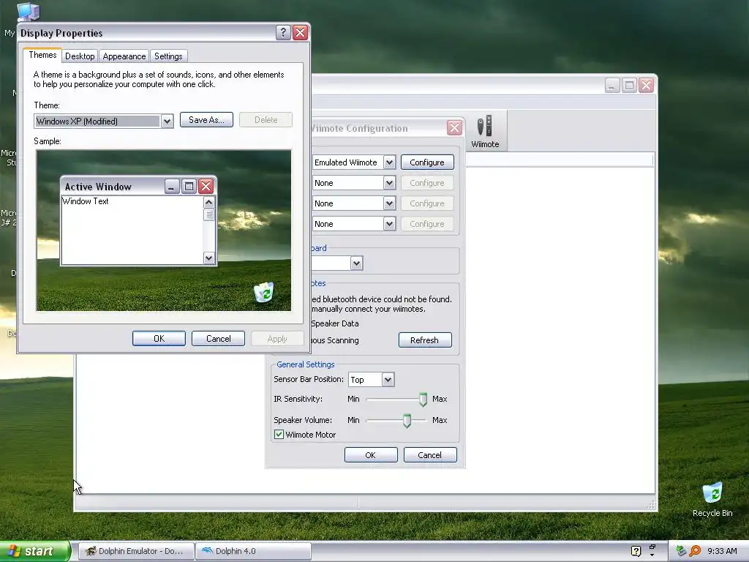Click the Active Window sample title bar
Image resolution: width=749 pixels, height=562 pixels.
(138, 187)
